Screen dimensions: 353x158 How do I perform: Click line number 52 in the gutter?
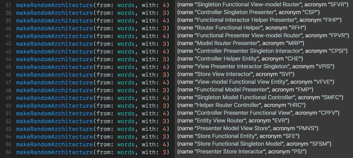[8, 121]
